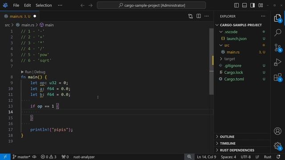The width and height of the screenshot is (285, 160).
Task: Change encoding via UTF-8
Action: click(x=245, y=157)
